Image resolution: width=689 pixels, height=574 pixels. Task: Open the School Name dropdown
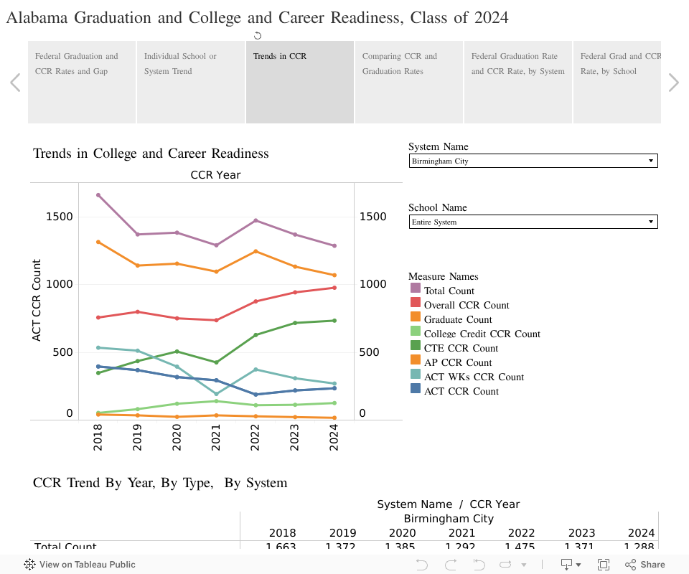(x=533, y=222)
